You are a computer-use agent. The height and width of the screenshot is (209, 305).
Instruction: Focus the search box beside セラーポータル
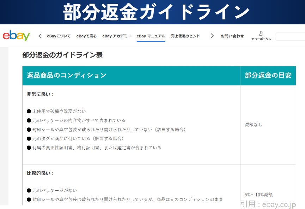pos(289,36)
